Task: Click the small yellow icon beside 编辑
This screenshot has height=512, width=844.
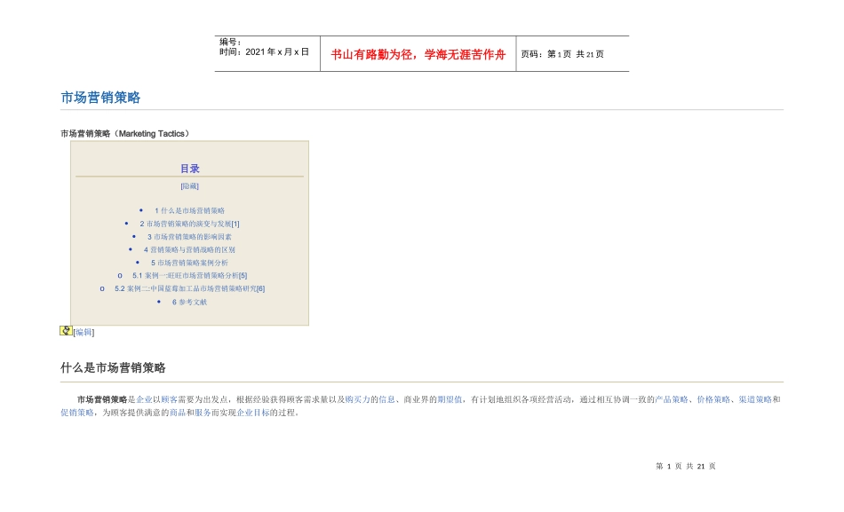Action: tap(66, 331)
